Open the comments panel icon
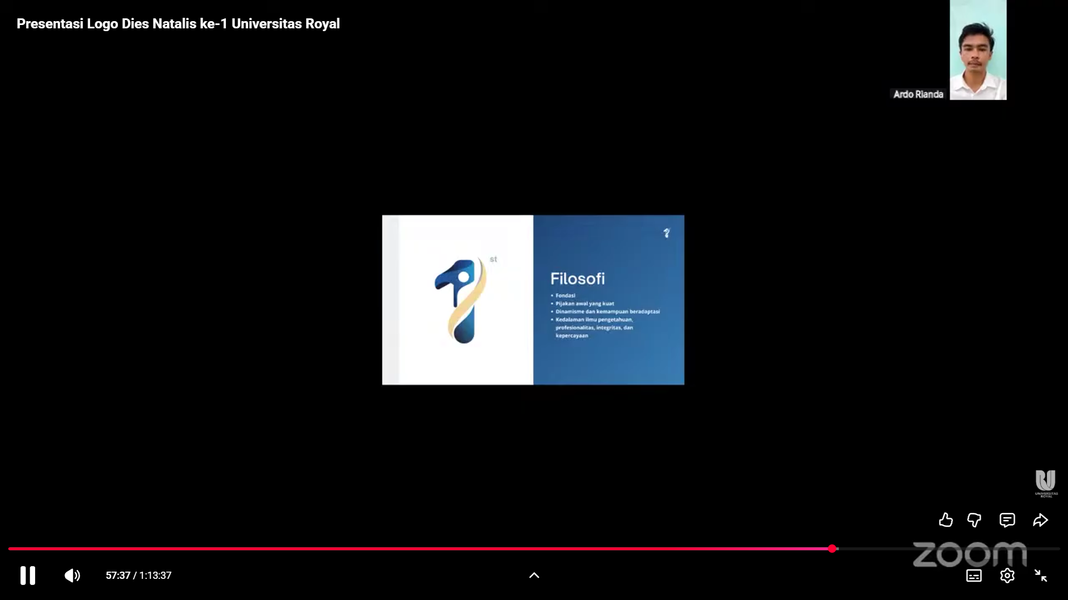 (x=1007, y=520)
